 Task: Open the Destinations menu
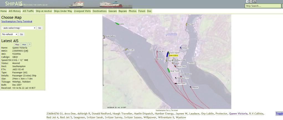pos(100,11)
